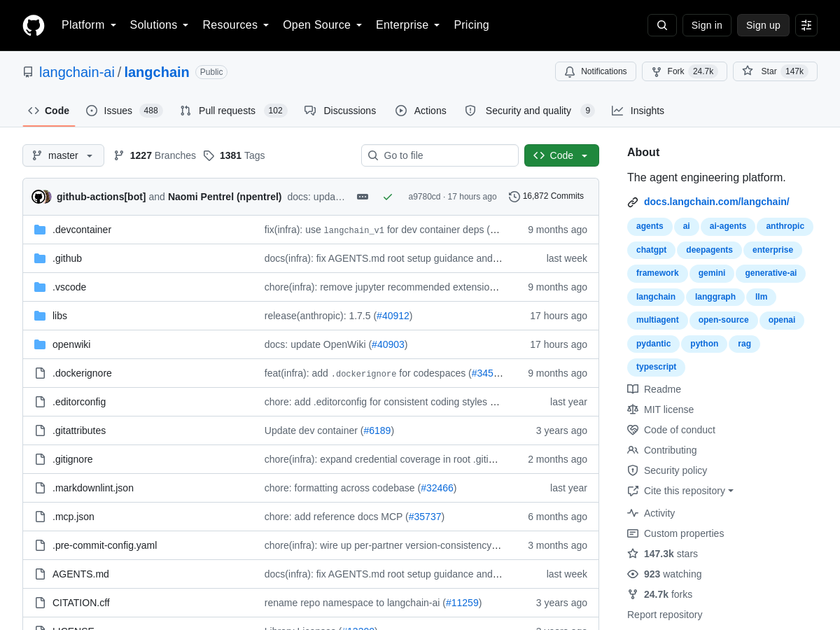Screen dimensions: 840x630
Task: Select the typescript topic tag
Action: tap(656, 367)
